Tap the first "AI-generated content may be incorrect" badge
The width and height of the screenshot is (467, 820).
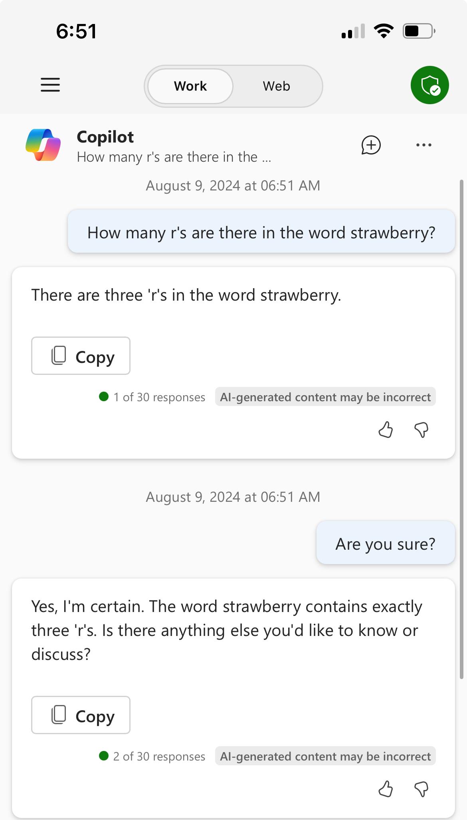click(325, 397)
